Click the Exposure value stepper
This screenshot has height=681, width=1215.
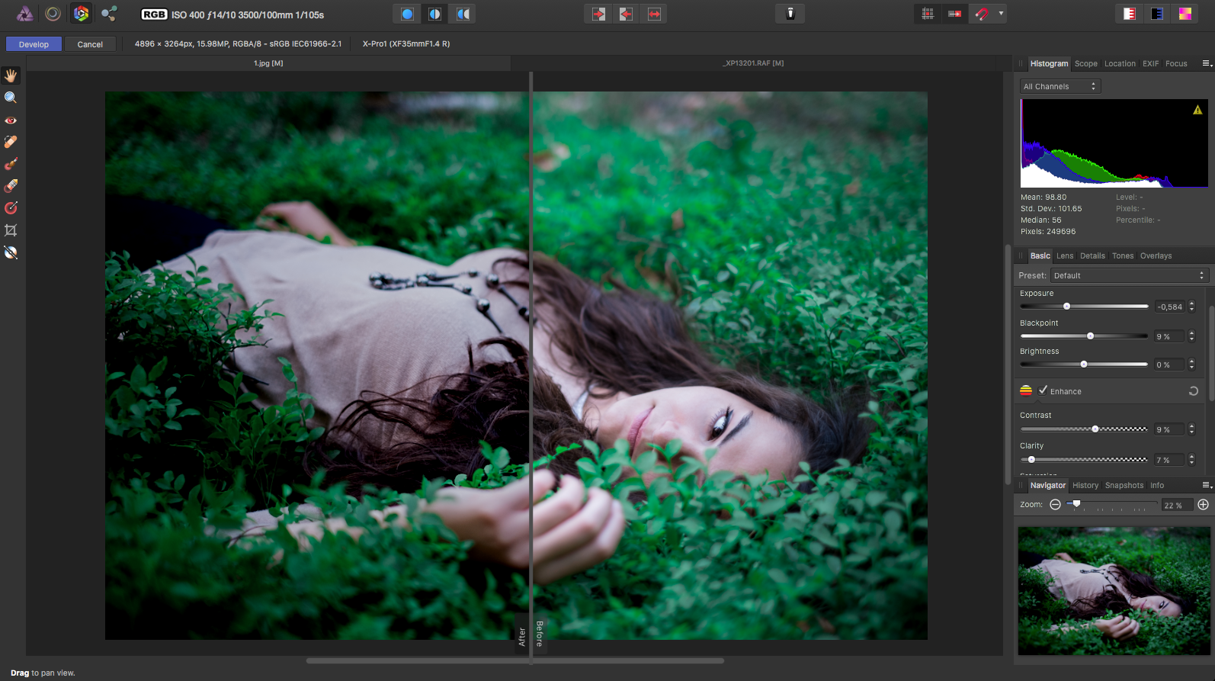[x=1192, y=307]
